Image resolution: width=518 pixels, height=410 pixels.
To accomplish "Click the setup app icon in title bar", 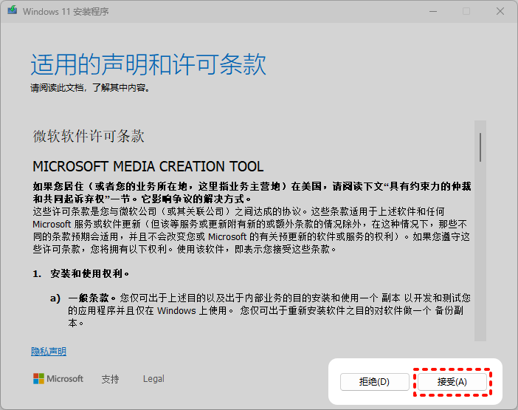I will tap(12, 12).
